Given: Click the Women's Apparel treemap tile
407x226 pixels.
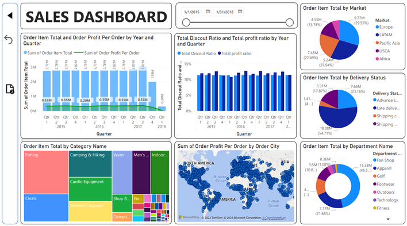Looking at the screenshot, I should click(90, 211).
